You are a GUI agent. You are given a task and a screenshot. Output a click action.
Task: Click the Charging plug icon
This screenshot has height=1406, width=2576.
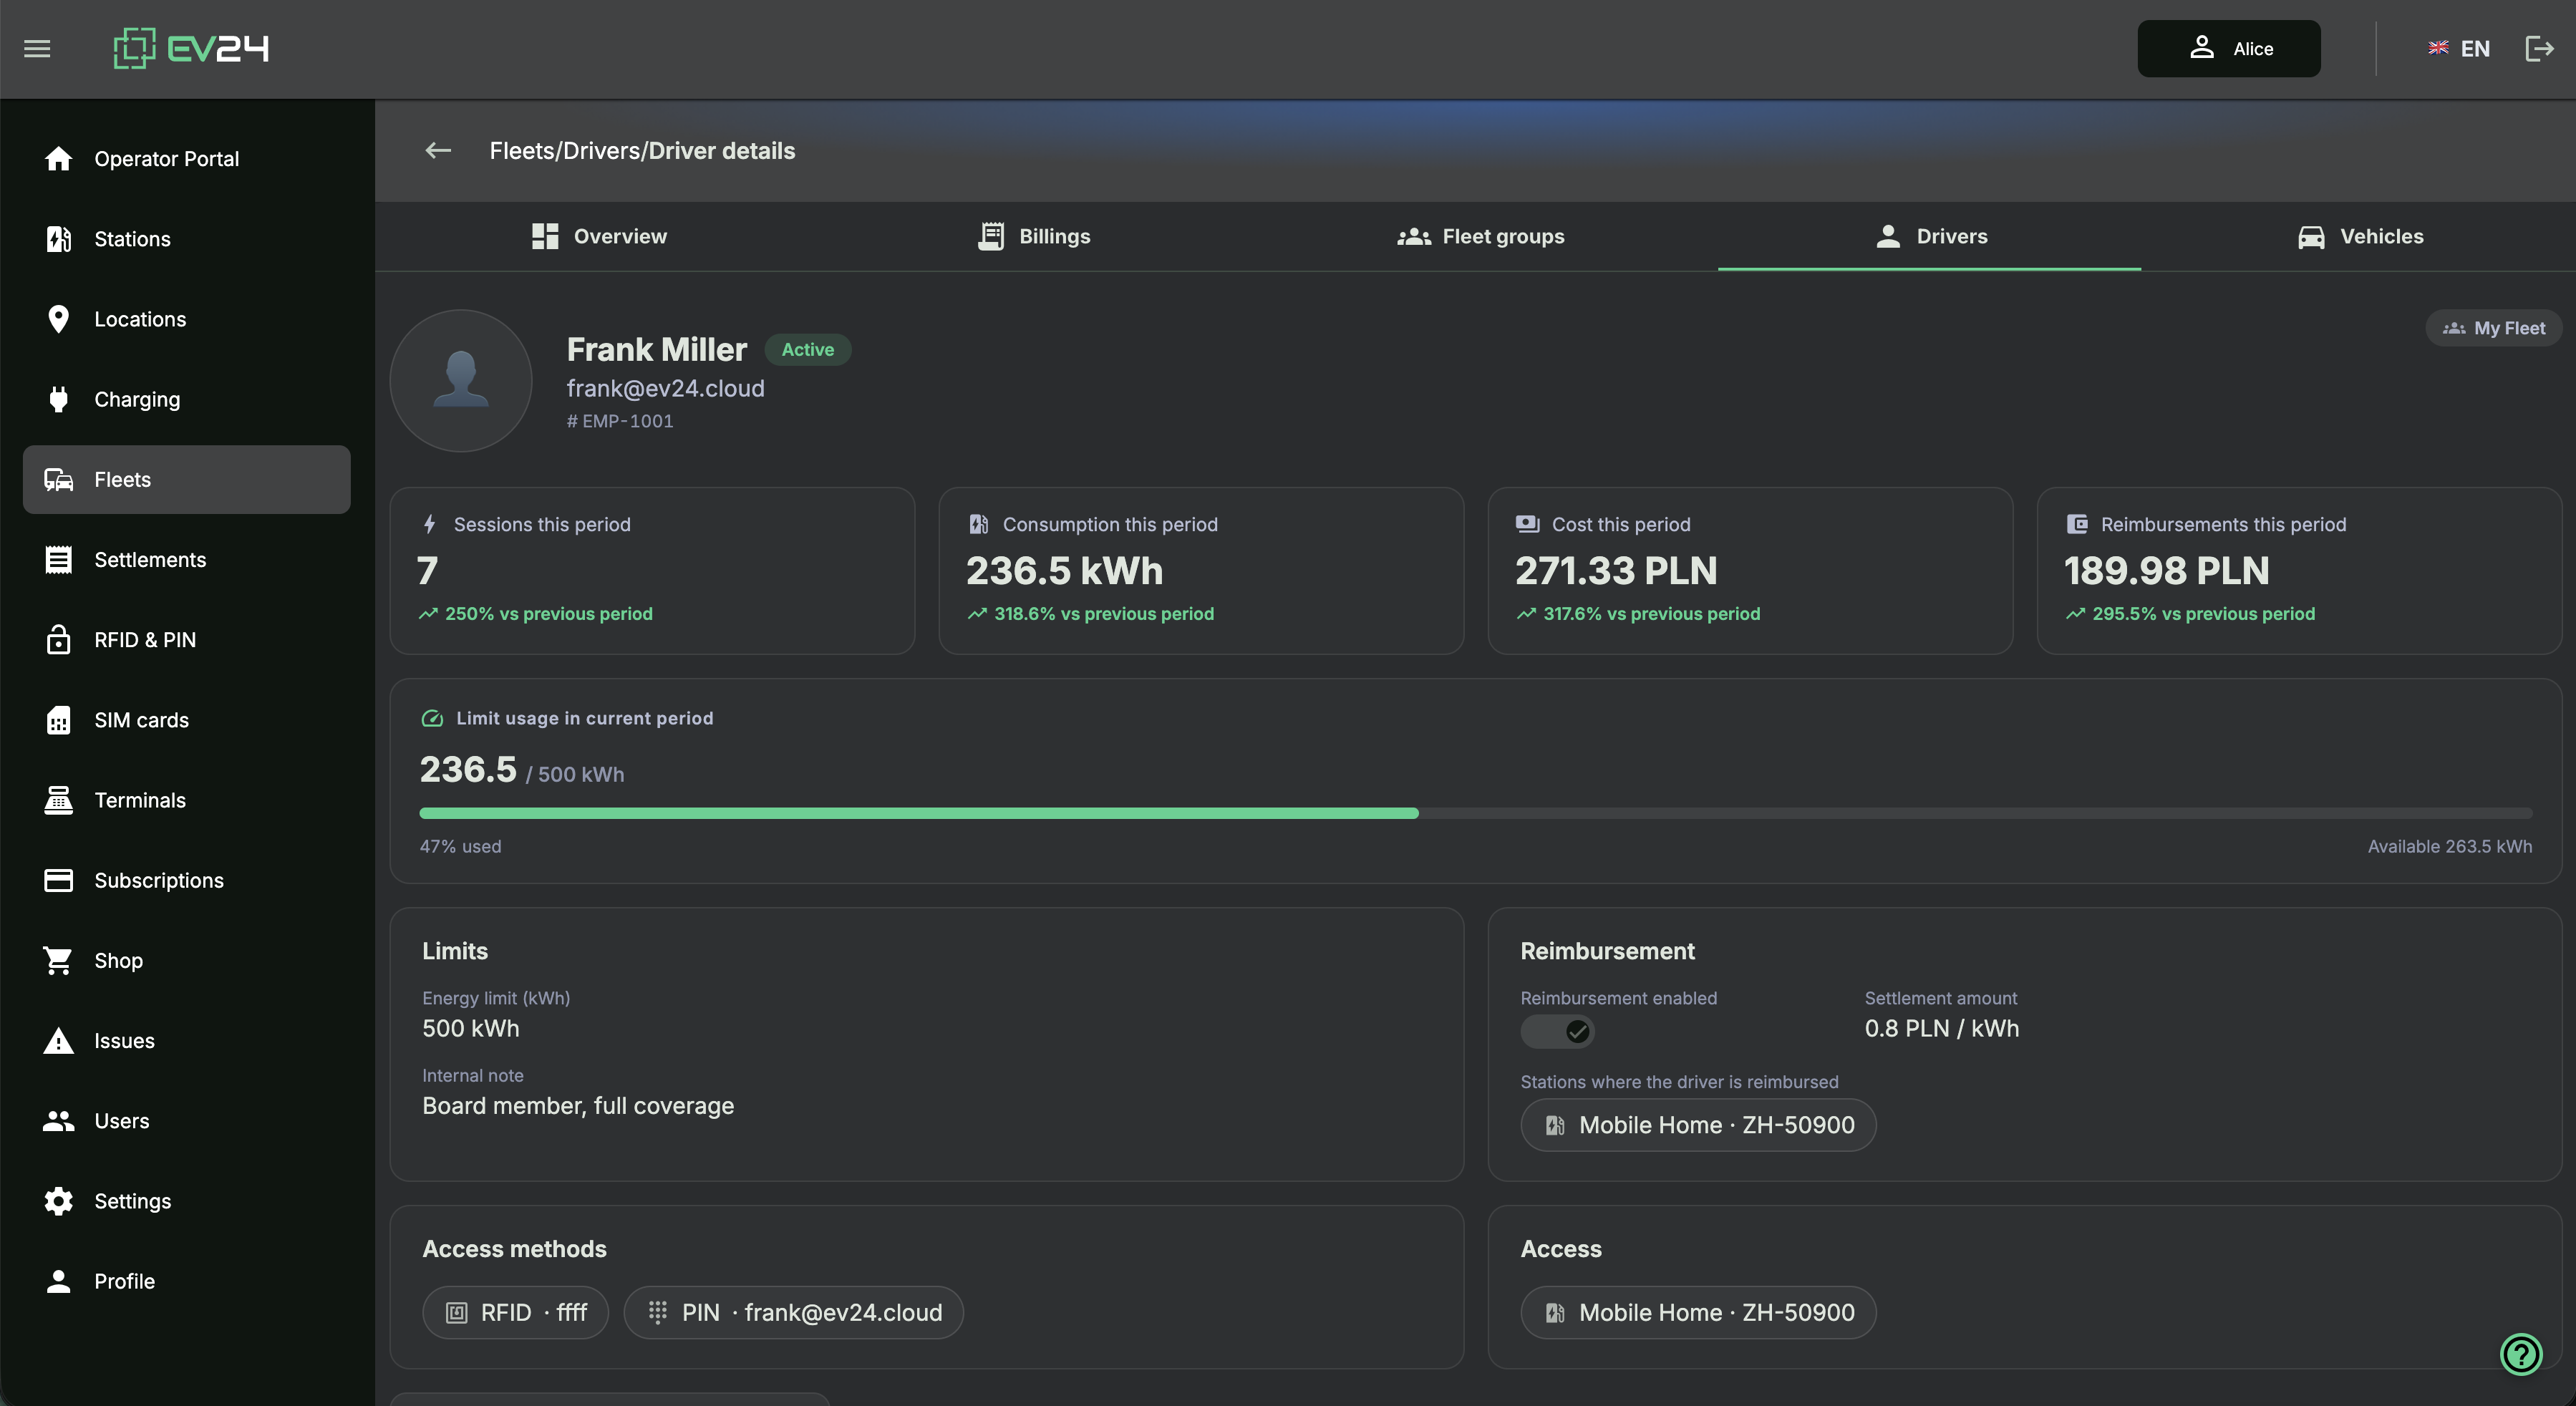coord(59,399)
